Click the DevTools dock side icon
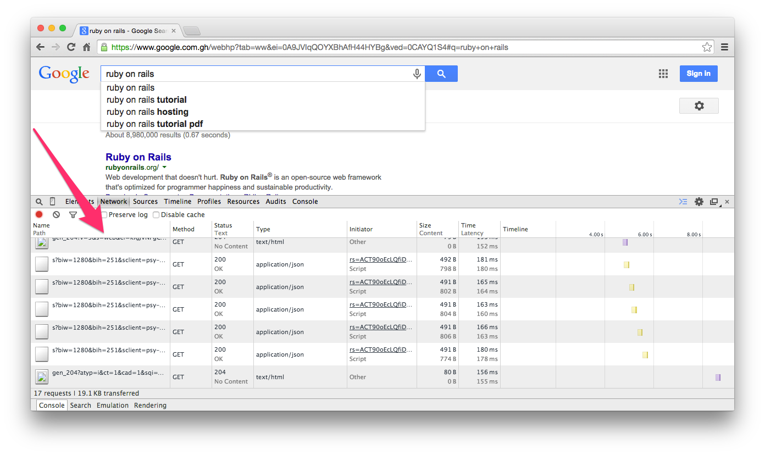The height and width of the screenshot is (455, 765). tap(714, 202)
